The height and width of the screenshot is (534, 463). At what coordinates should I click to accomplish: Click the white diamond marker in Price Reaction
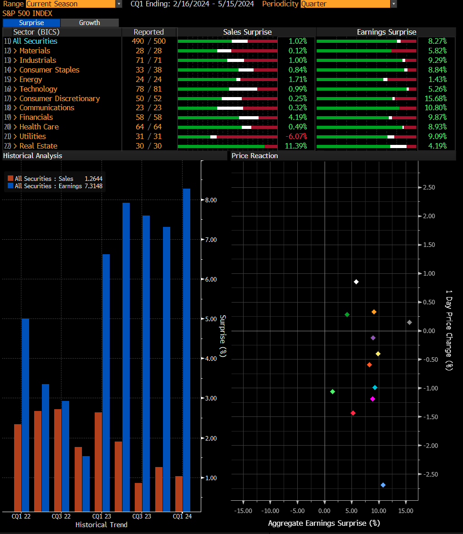click(356, 282)
